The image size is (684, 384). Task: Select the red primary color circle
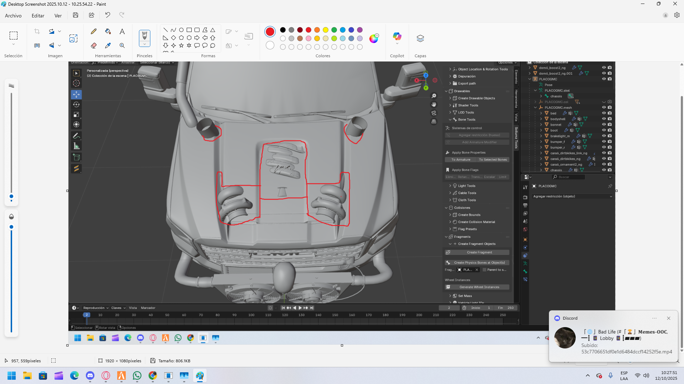click(x=270, y=32)
